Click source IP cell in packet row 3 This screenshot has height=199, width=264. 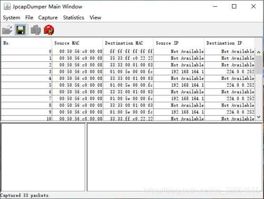tap(179, 72)
